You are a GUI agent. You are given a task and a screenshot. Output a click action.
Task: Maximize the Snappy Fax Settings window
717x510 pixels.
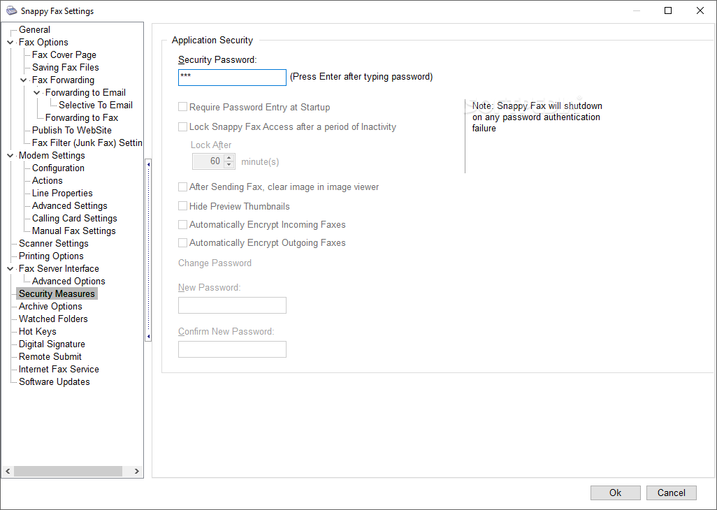[x=668, y=10]
